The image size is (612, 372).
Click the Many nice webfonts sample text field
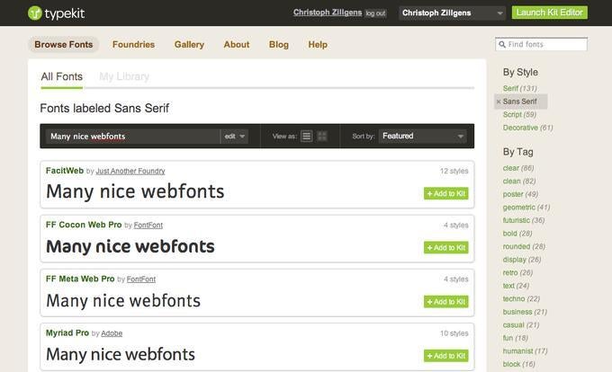132,137
